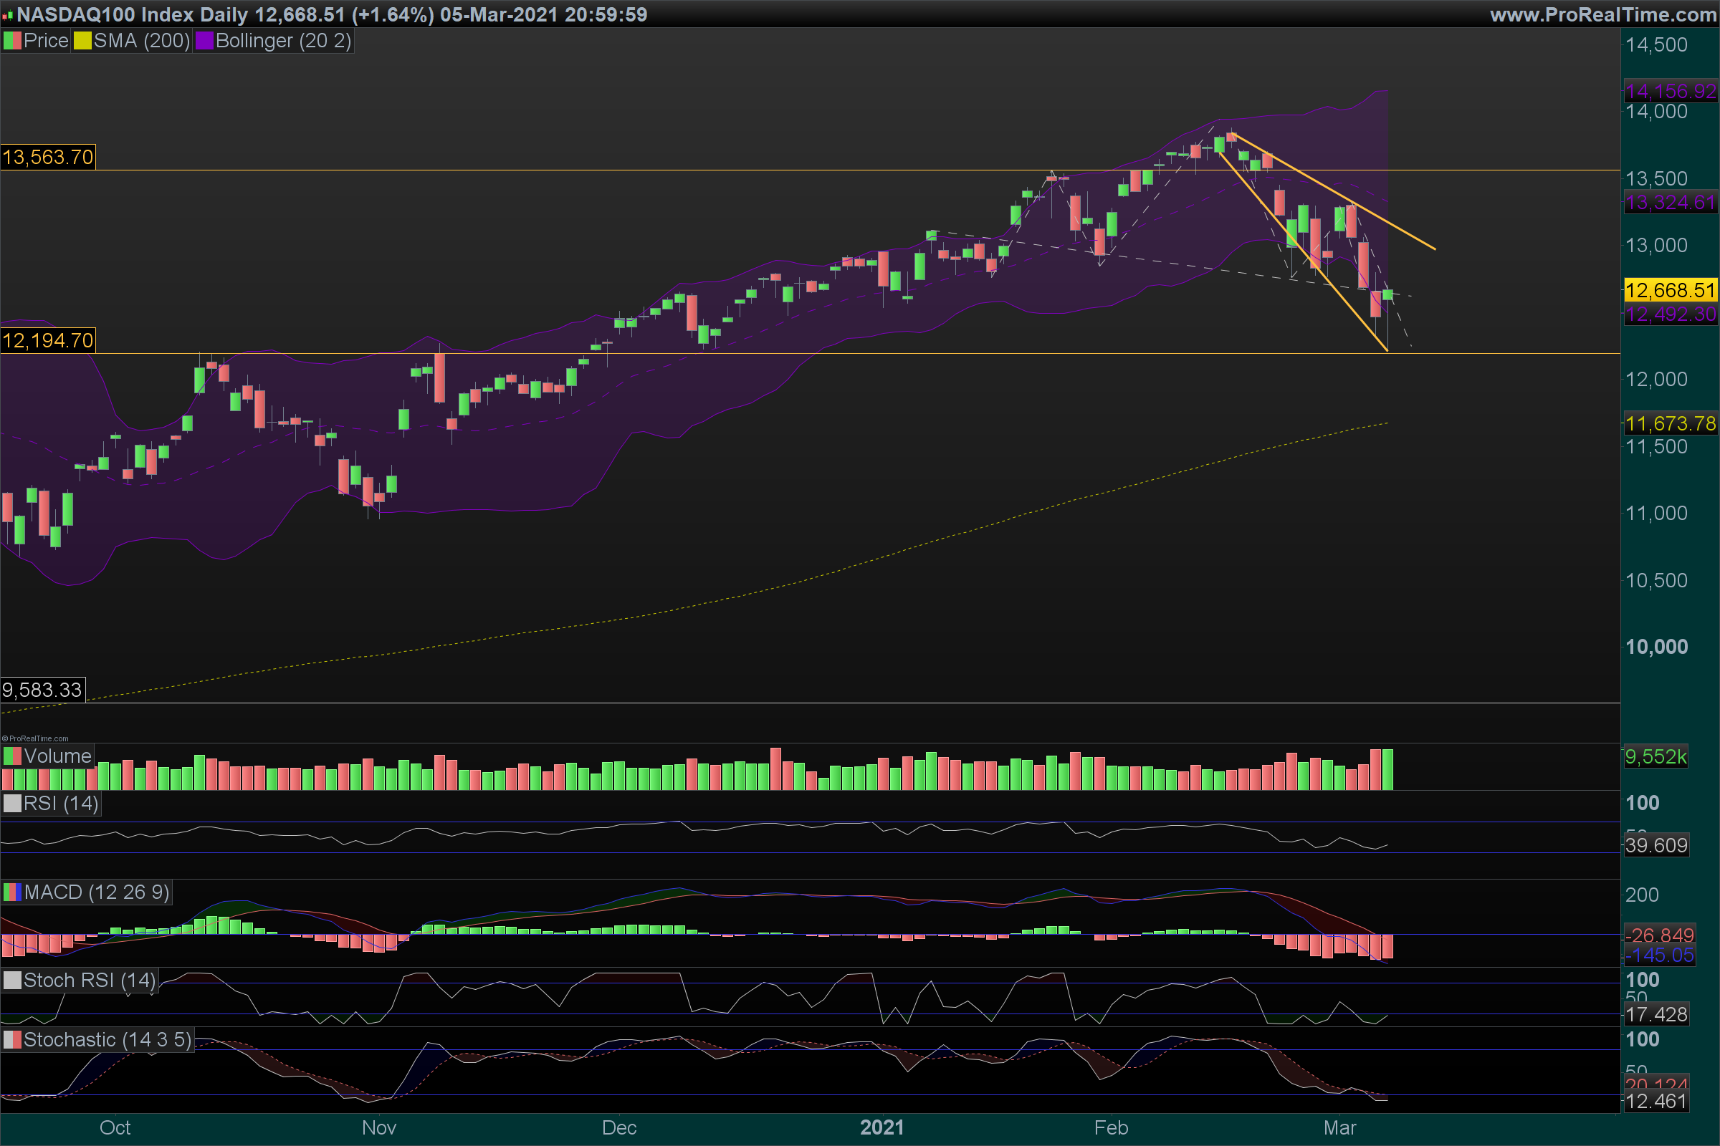Select the Bollinger (20 2) indicator label

click(x=283, y=41)
